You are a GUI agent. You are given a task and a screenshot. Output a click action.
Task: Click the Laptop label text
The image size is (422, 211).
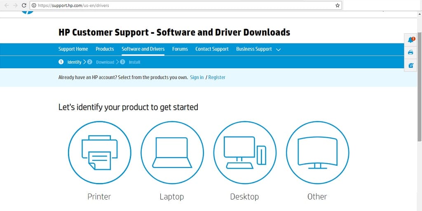[x=172, y=197]
